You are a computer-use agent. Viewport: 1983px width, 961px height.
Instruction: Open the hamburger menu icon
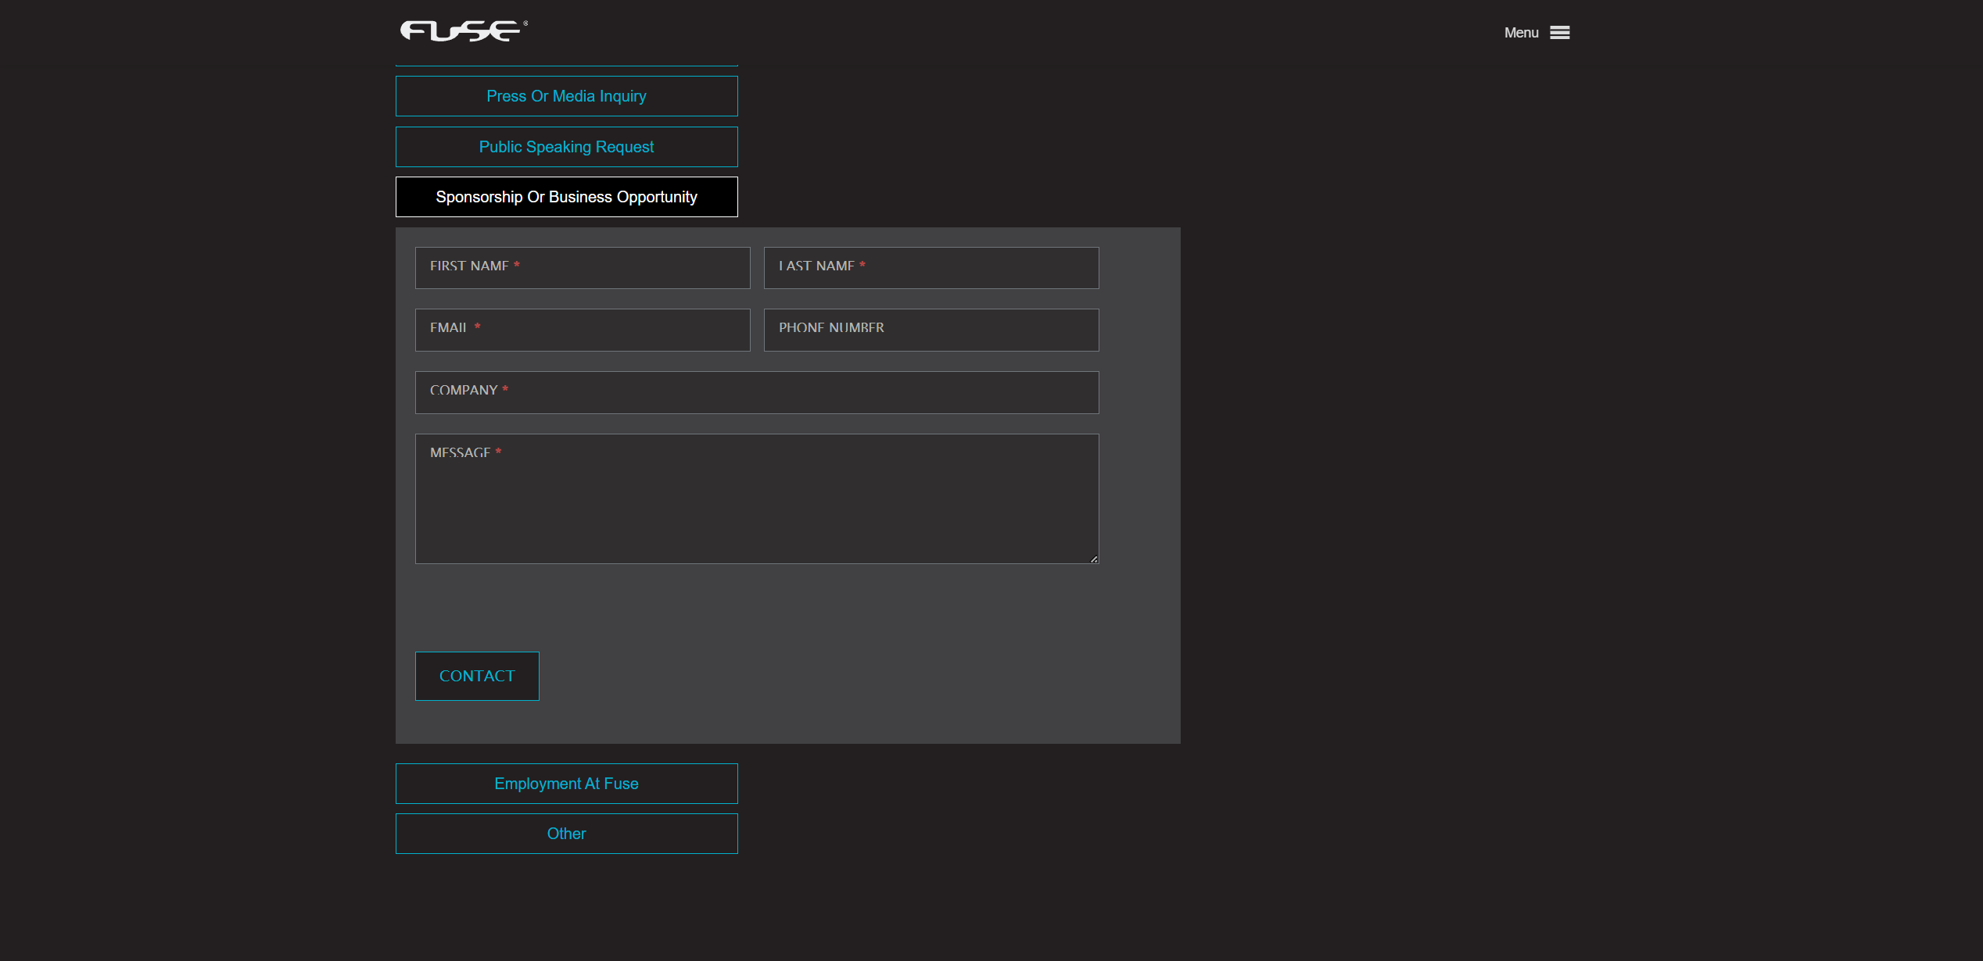(1559, 33)
